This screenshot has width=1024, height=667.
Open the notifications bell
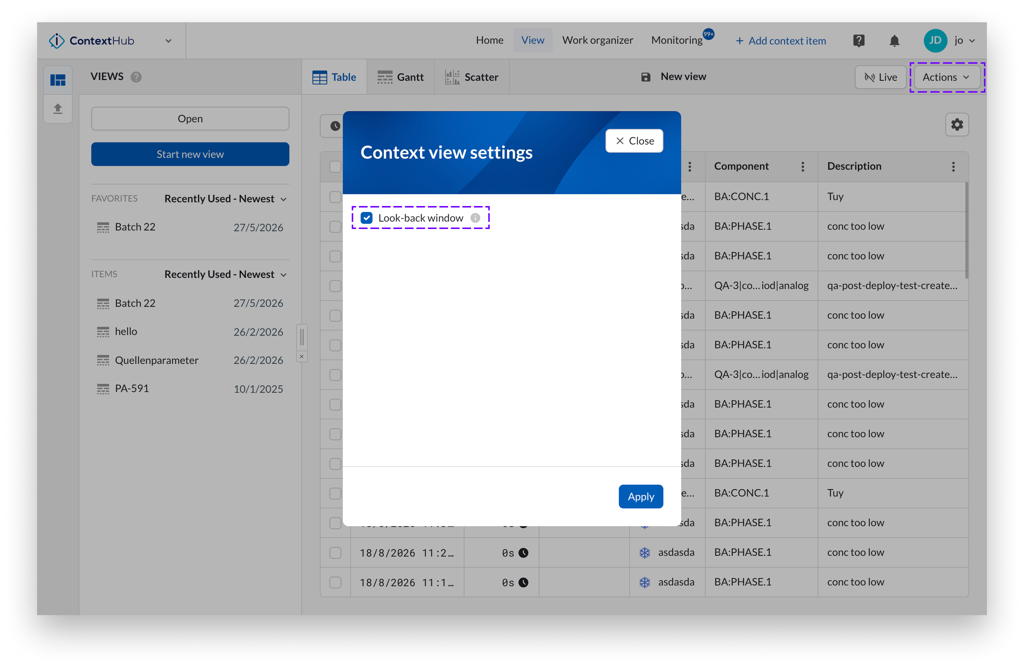(895, 41)
